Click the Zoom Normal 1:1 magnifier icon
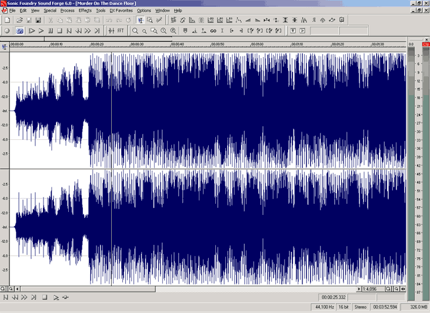 click(x=164, y=31)
